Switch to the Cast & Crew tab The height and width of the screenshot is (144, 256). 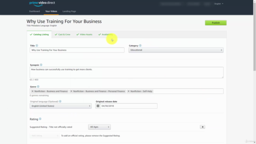click(62, 34)
